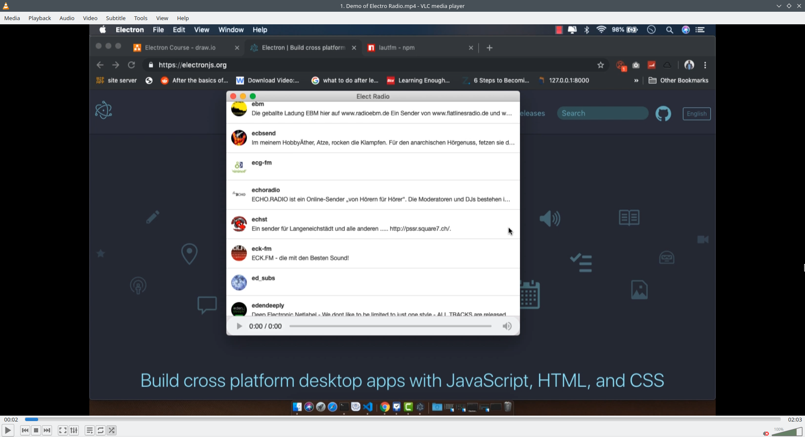Click the 00:02 elapsed time label
Image resolution: width=805 pixels, height=437 pixels.
click(x=11, y=419)
